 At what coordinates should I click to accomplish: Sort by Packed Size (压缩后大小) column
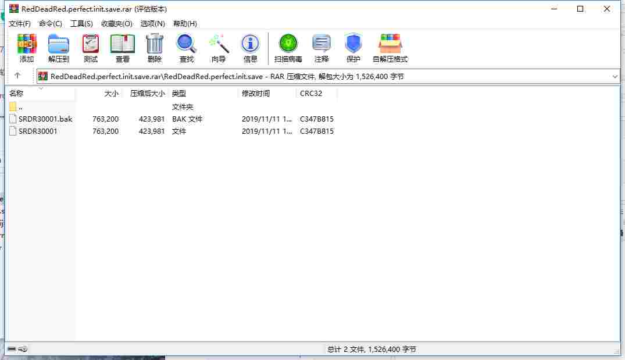tap(145, 93)
